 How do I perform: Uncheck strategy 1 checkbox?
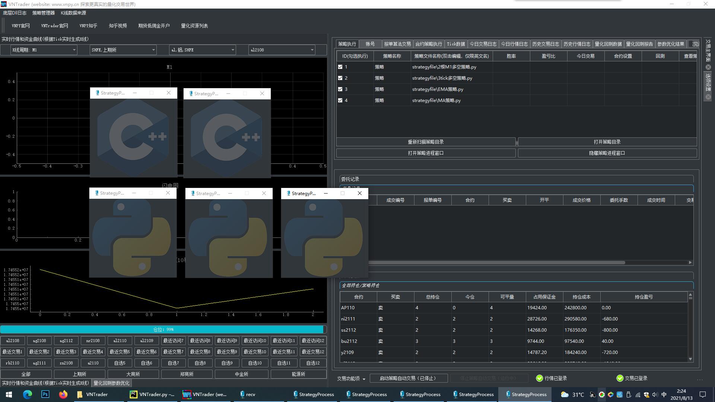(340, 67)
